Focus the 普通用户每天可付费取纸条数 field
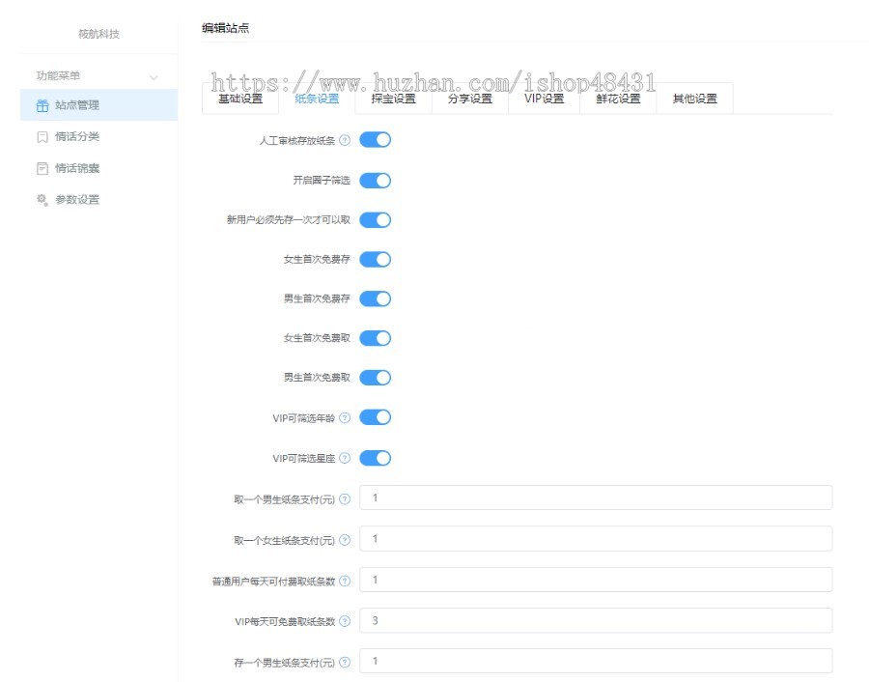This screenshot has height=682, width=869. 596,580
